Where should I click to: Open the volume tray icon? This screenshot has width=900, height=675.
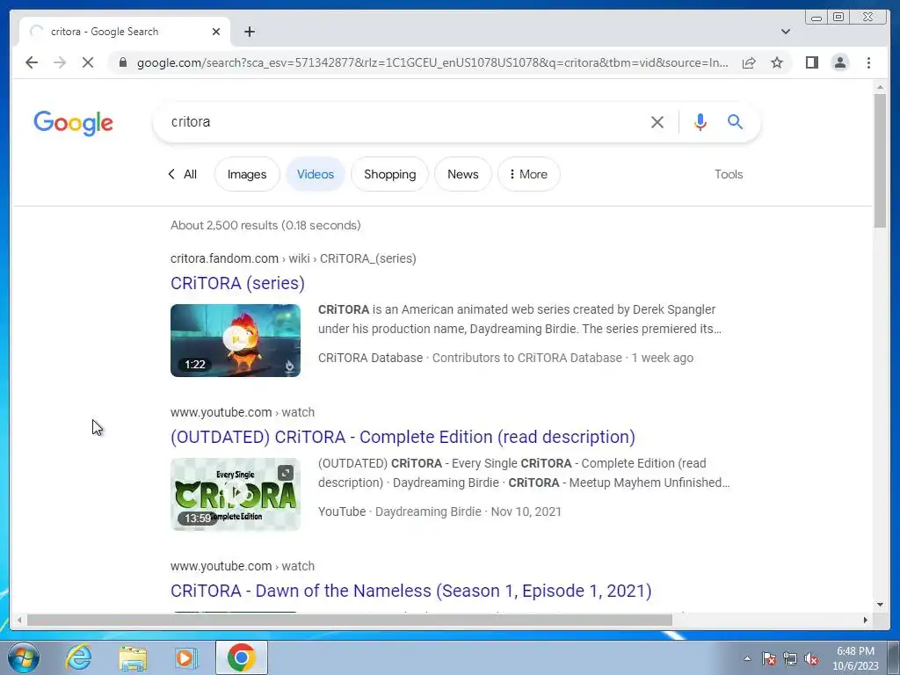[x=811, y=658]
